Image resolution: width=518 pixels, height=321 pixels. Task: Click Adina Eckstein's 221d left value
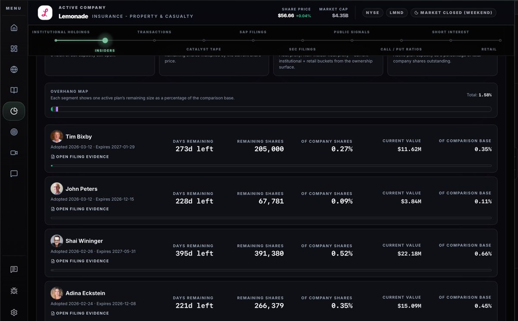coord(194,305)
